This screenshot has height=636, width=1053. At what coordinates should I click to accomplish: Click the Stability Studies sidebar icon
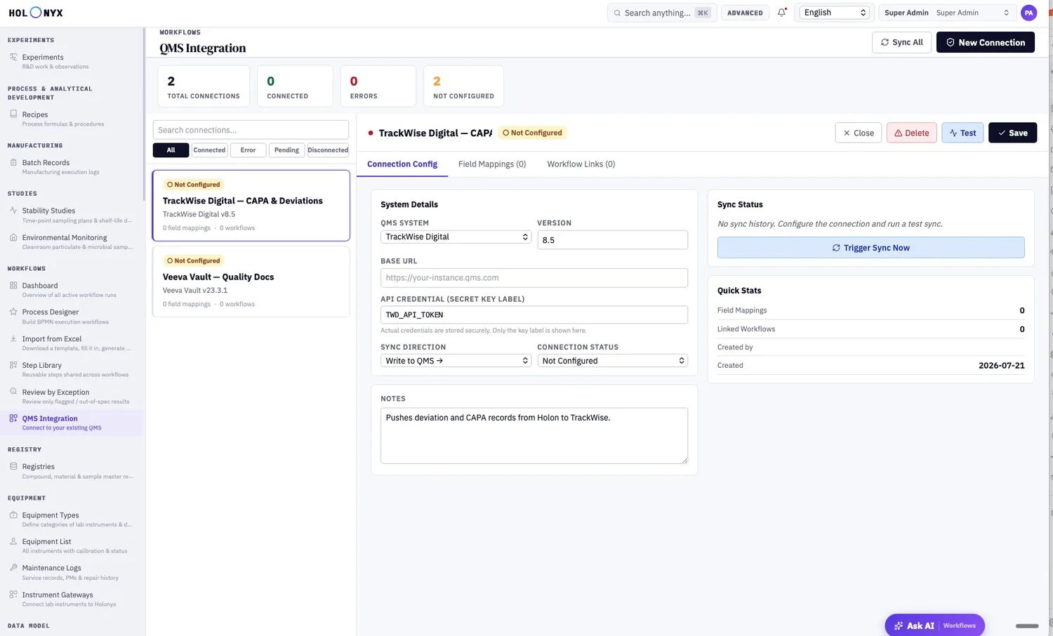tap(13, 210)
